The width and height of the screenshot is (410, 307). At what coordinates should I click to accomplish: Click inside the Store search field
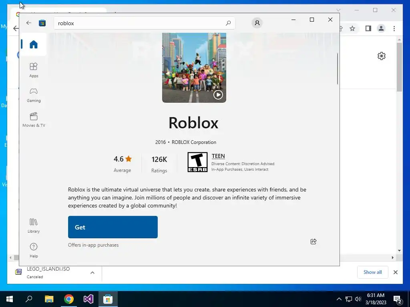(x=144, y=23)
